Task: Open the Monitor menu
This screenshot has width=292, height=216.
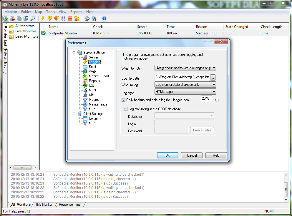Action: pyautogui.click(x=11, y=12)
